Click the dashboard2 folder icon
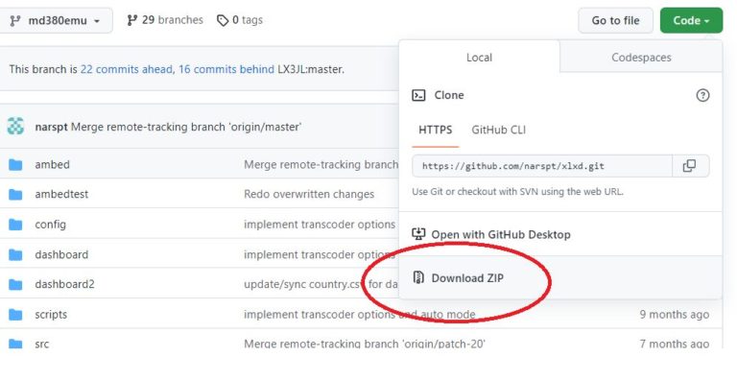Viewport: 737px width, 381px height. (x=15, y=285)
